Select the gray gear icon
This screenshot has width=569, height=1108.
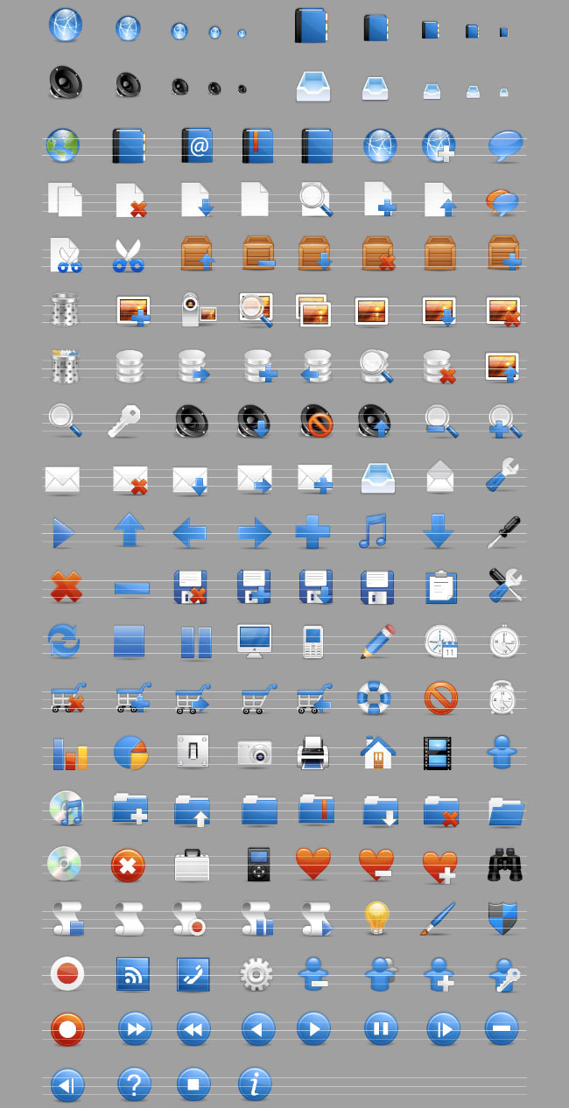pyautogui.click(x=256, y=973)
